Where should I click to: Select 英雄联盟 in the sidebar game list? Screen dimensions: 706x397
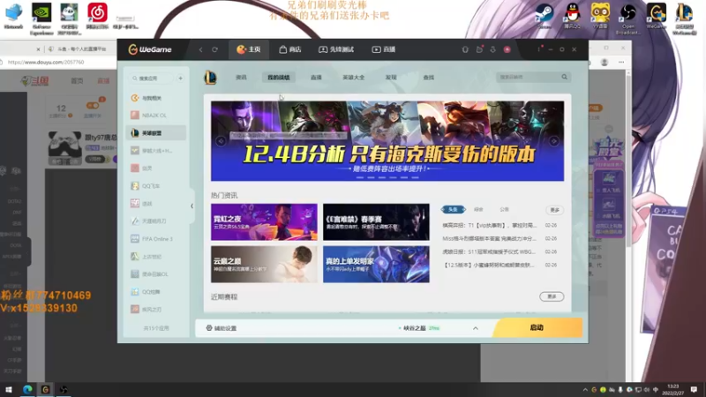pos(156,133)
